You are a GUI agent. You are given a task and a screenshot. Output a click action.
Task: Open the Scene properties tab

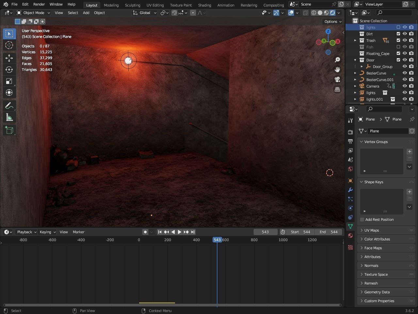coord(350,160)
